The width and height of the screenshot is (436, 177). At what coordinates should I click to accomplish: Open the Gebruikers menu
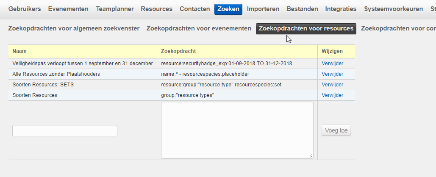click(25, 9)
